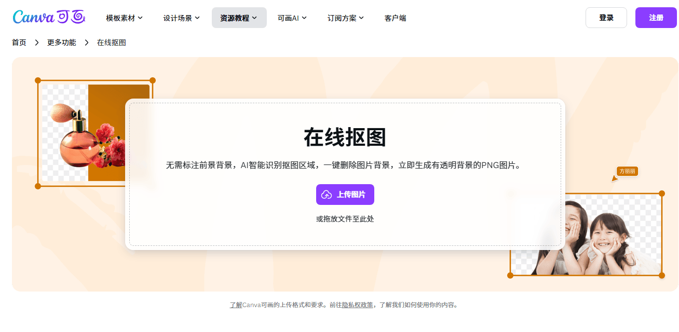
Task: Open the 设计场景 dropdown
Action: pos(182,18)
